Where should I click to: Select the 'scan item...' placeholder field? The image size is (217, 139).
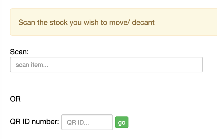click(x=106, y=65)
